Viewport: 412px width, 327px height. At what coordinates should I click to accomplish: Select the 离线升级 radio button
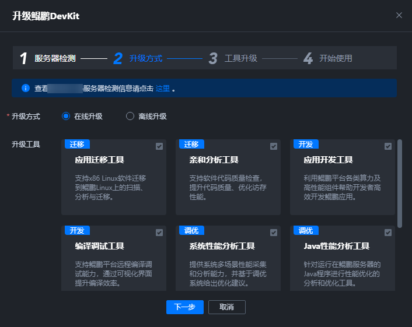(130, 116)
